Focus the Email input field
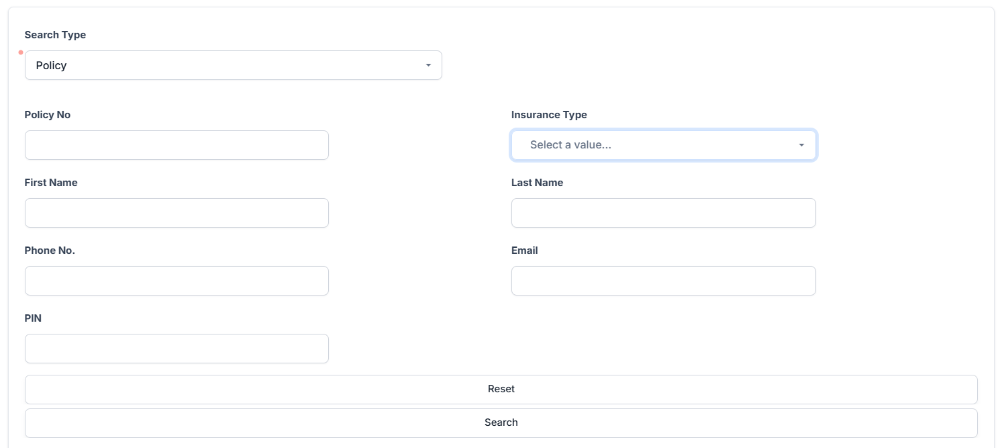The height and width of the screenshot is (448, 1006). pos(663,281)
